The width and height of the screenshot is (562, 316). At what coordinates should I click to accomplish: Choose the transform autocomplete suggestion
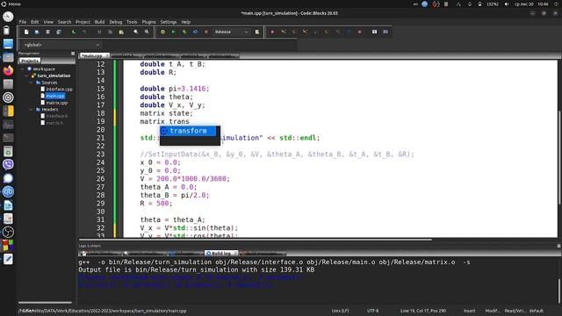pos(188,131)
